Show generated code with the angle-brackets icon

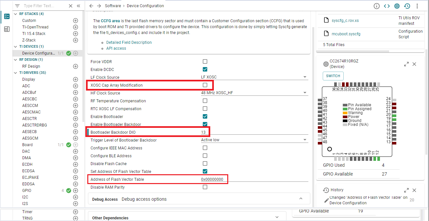387,6
